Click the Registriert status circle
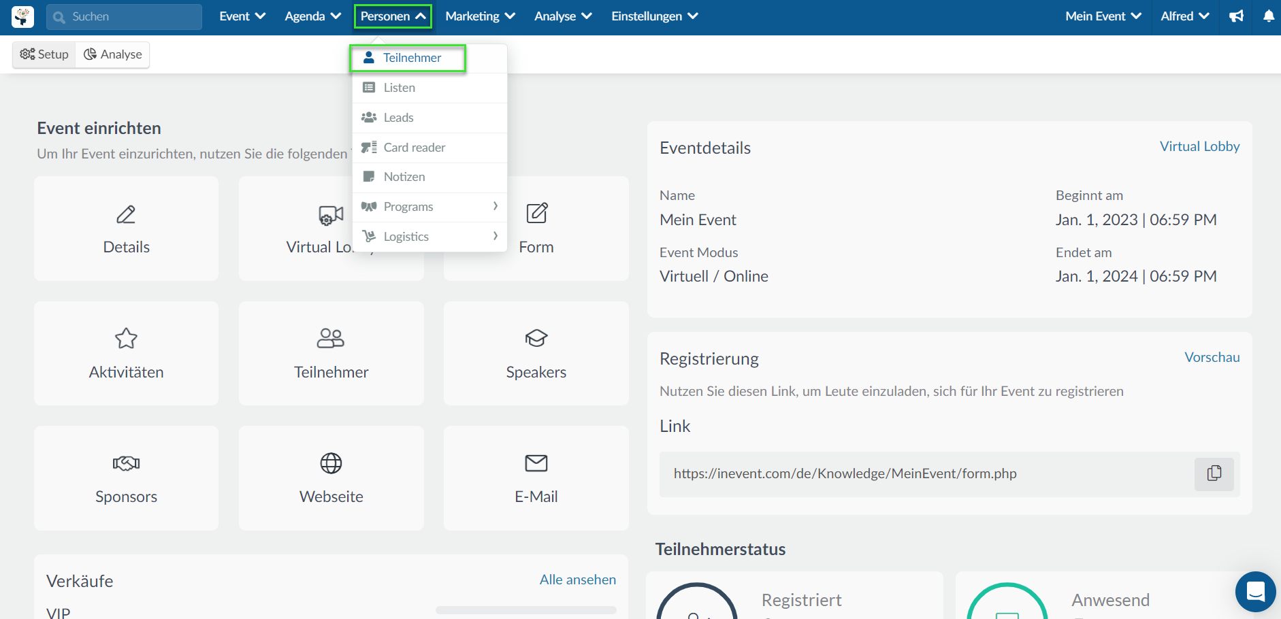This screenshot has height=619, width=1281. tap(696, 602)
